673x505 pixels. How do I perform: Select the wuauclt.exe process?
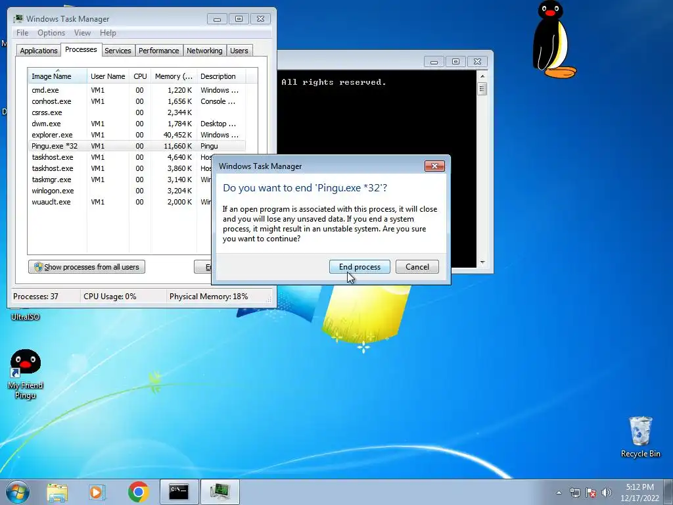(120, 202)
